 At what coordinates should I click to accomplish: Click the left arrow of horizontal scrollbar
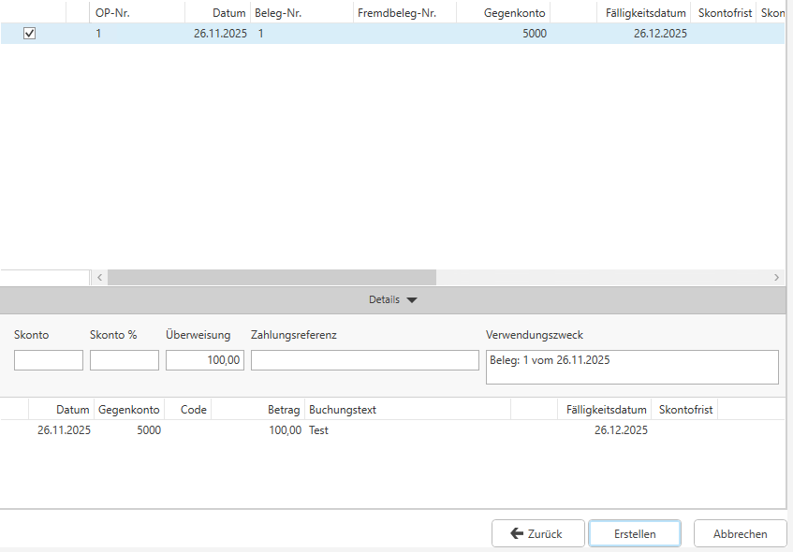99,278
